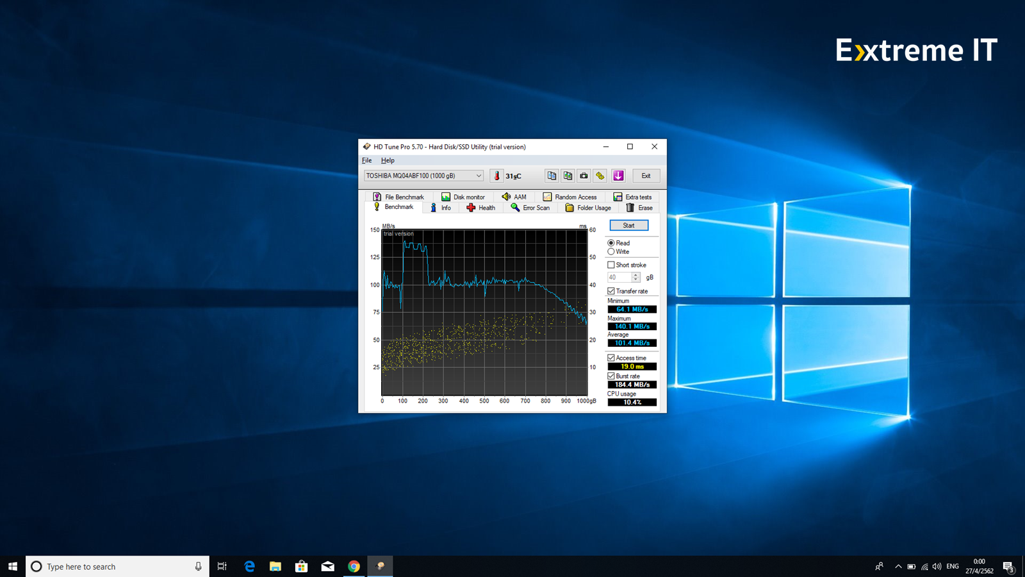Click the HD Tune title bar app icon

[x=366, y=147]
